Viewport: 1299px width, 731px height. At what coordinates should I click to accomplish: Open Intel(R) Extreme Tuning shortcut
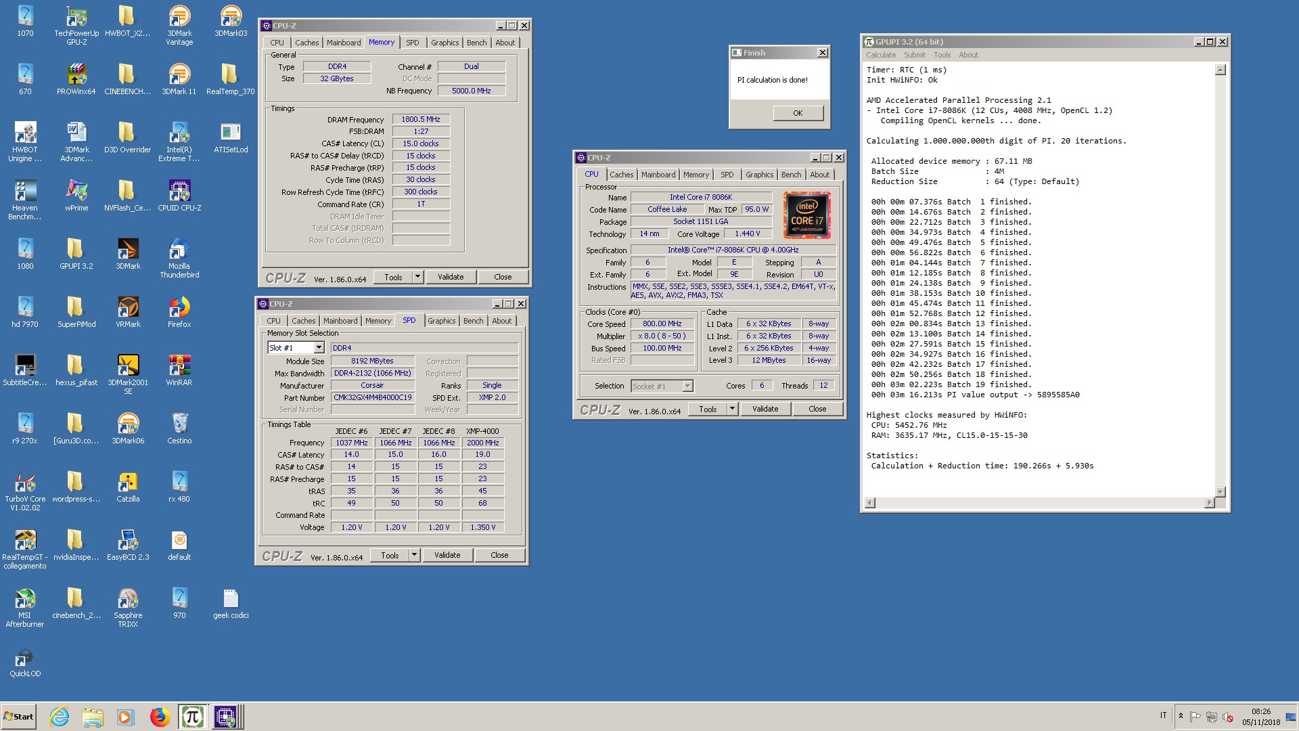click(x=179, y=142)
